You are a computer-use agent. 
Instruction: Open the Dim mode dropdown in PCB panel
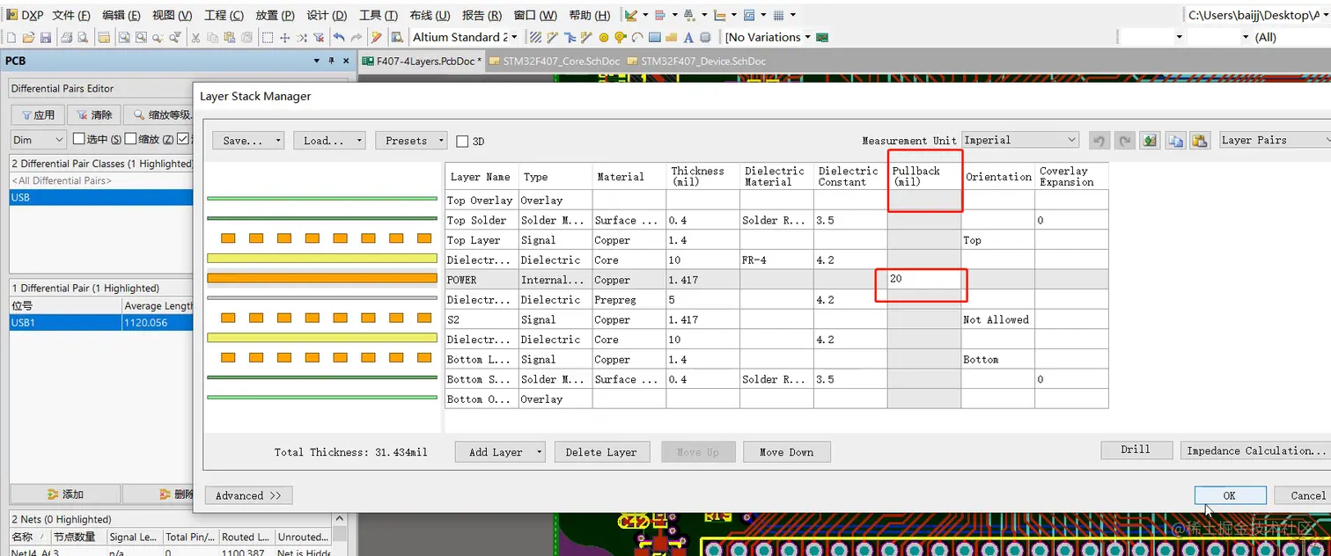37,139
